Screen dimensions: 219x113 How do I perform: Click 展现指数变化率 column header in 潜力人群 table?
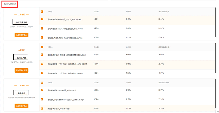(164, 83)
